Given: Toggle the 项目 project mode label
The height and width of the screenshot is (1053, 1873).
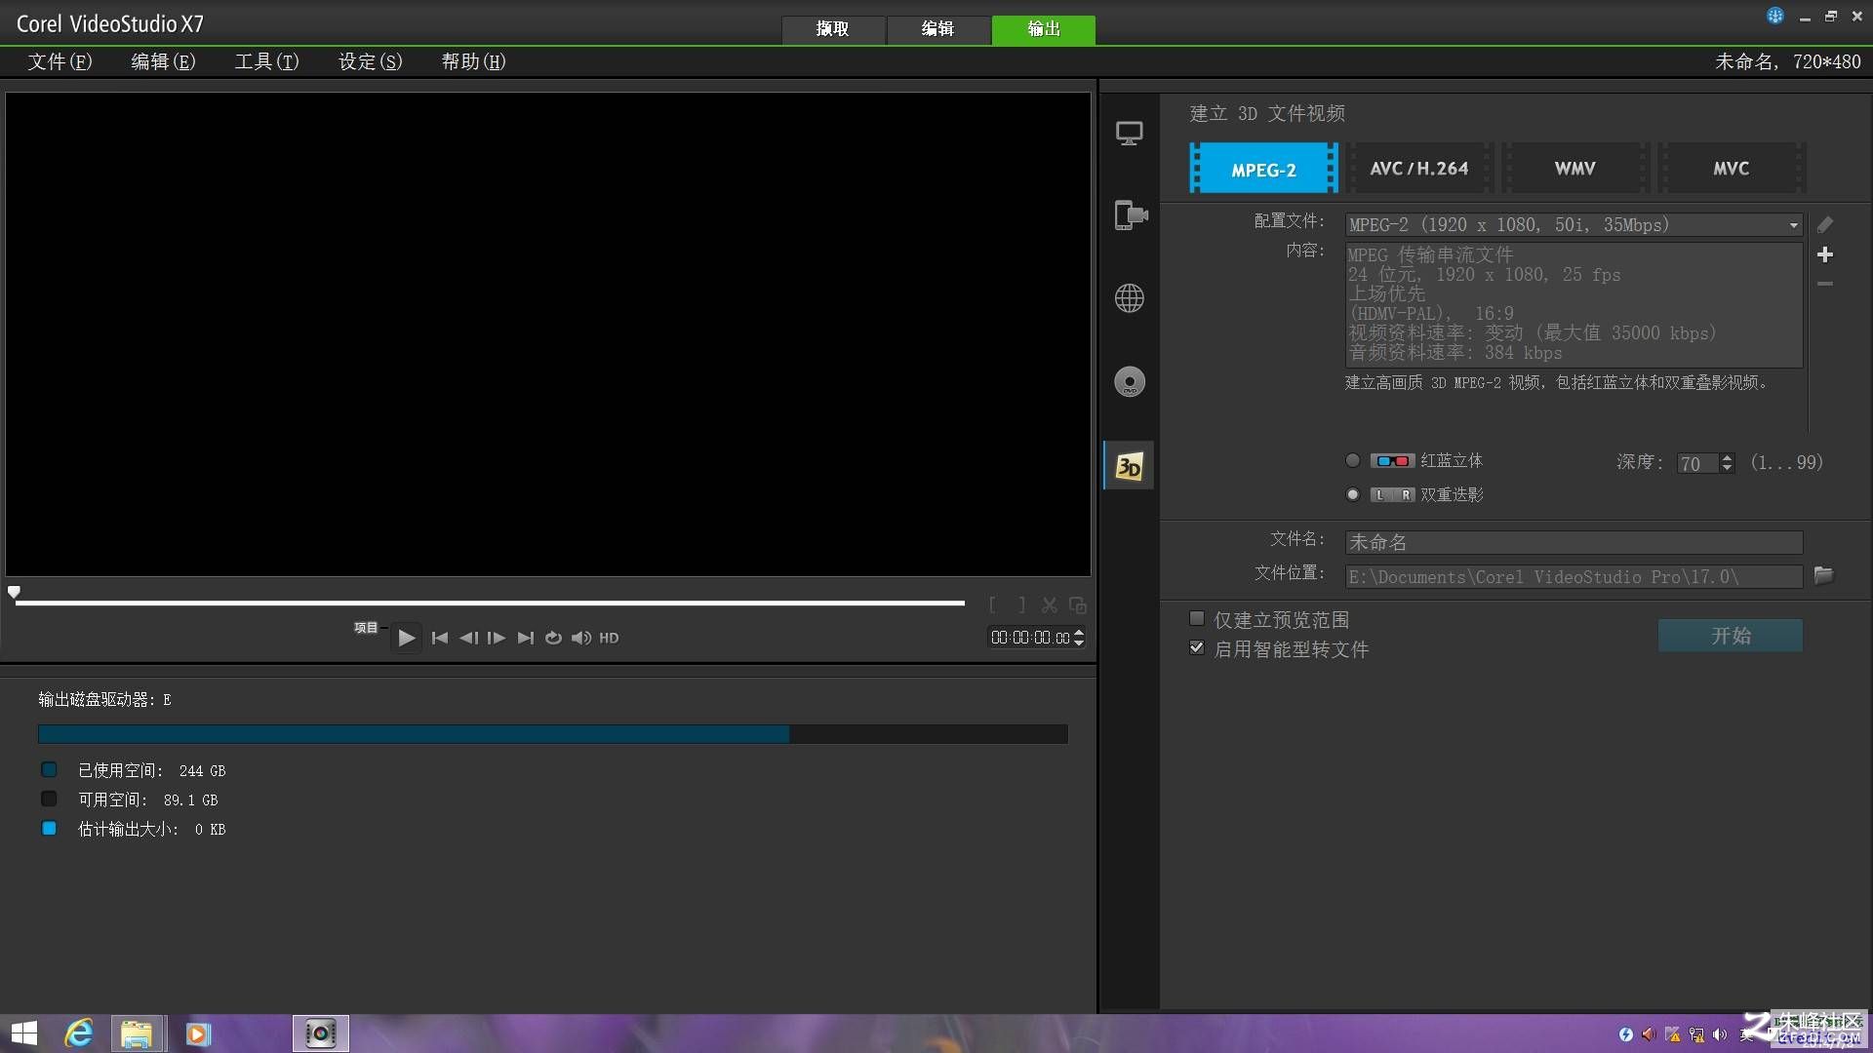Looking at the screenshot, I should point(366,628).
